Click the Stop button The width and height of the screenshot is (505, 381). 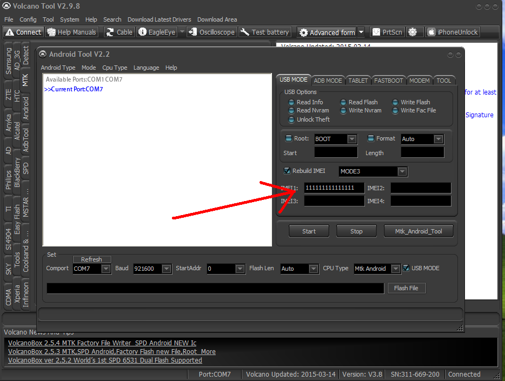[x=356, y=231]
